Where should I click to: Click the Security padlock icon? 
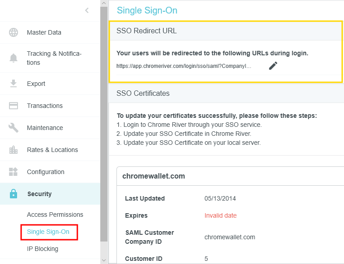coord(13,194)
